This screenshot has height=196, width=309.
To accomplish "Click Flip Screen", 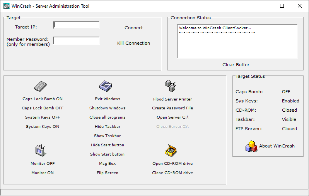I will [107, 173].
